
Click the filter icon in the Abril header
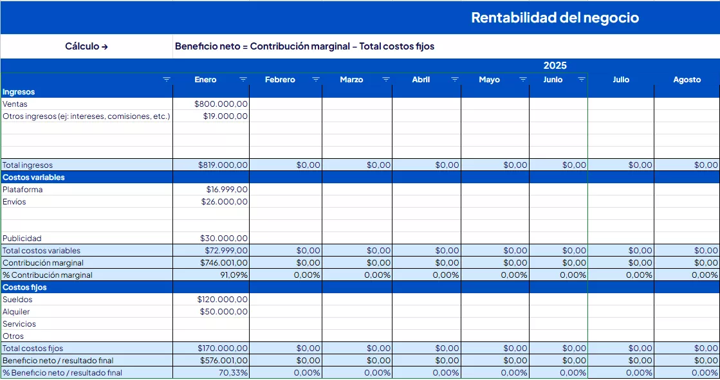tap(455, 79)
